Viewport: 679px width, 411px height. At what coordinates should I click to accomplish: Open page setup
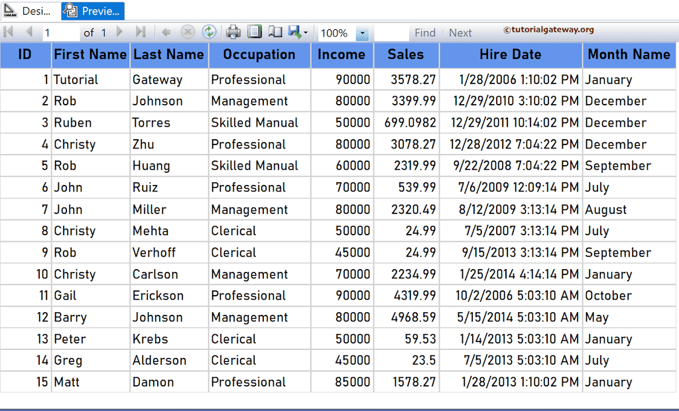275,32
